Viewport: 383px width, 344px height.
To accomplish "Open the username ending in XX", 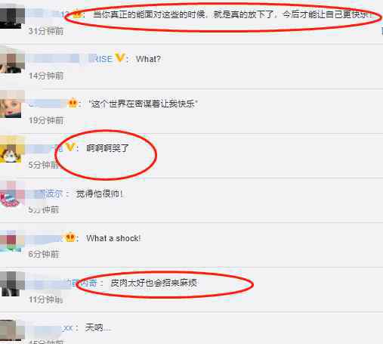I will (x=51, y=328).
